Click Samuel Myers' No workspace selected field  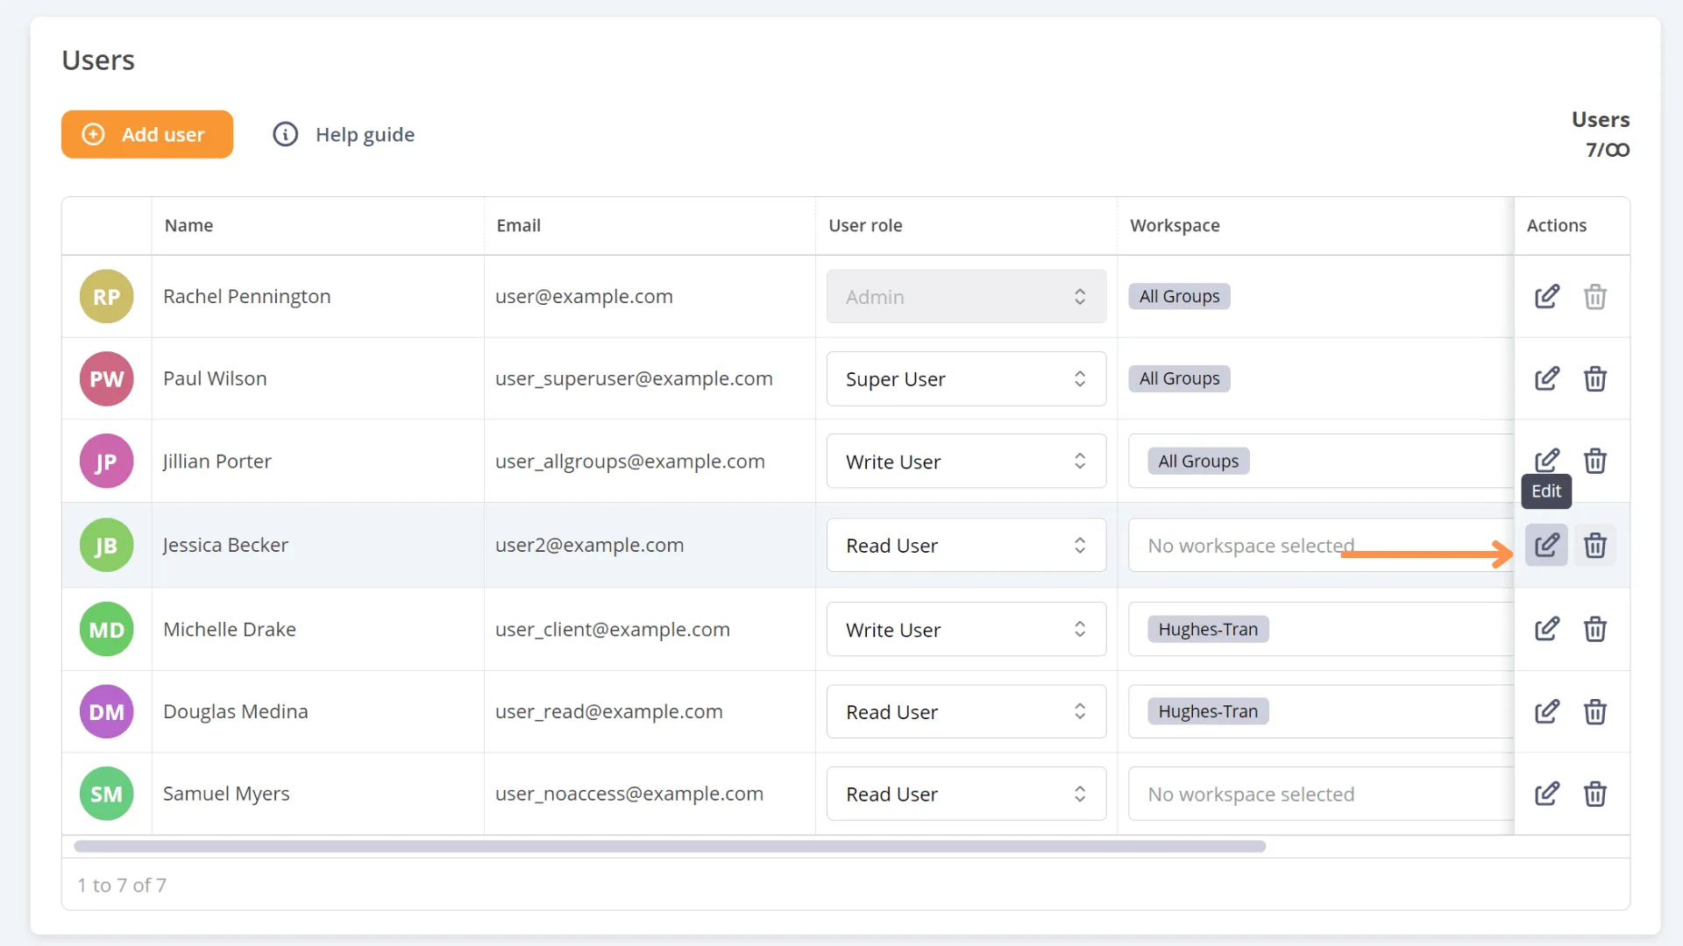coord(1251,794)
